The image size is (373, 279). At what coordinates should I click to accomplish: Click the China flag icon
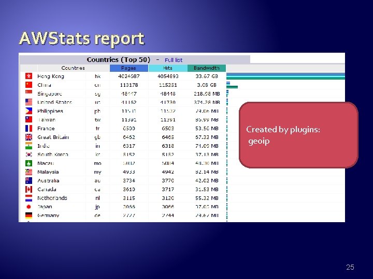coord(29,85)
